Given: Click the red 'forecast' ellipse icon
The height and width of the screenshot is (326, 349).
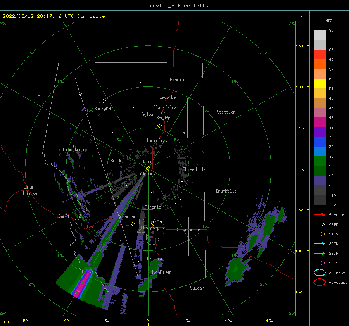Looking at the screenshot, I should click(x=320, y=282).
